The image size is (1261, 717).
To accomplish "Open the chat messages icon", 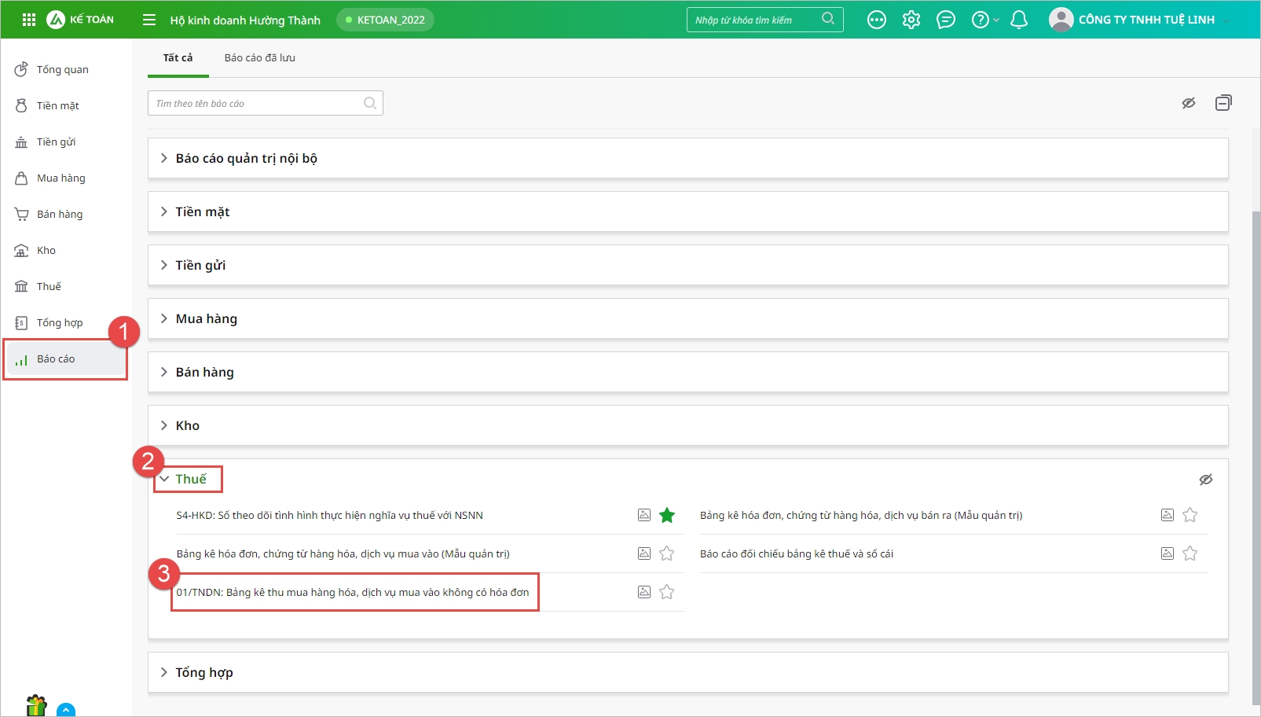I will click(x=946, y=20).
